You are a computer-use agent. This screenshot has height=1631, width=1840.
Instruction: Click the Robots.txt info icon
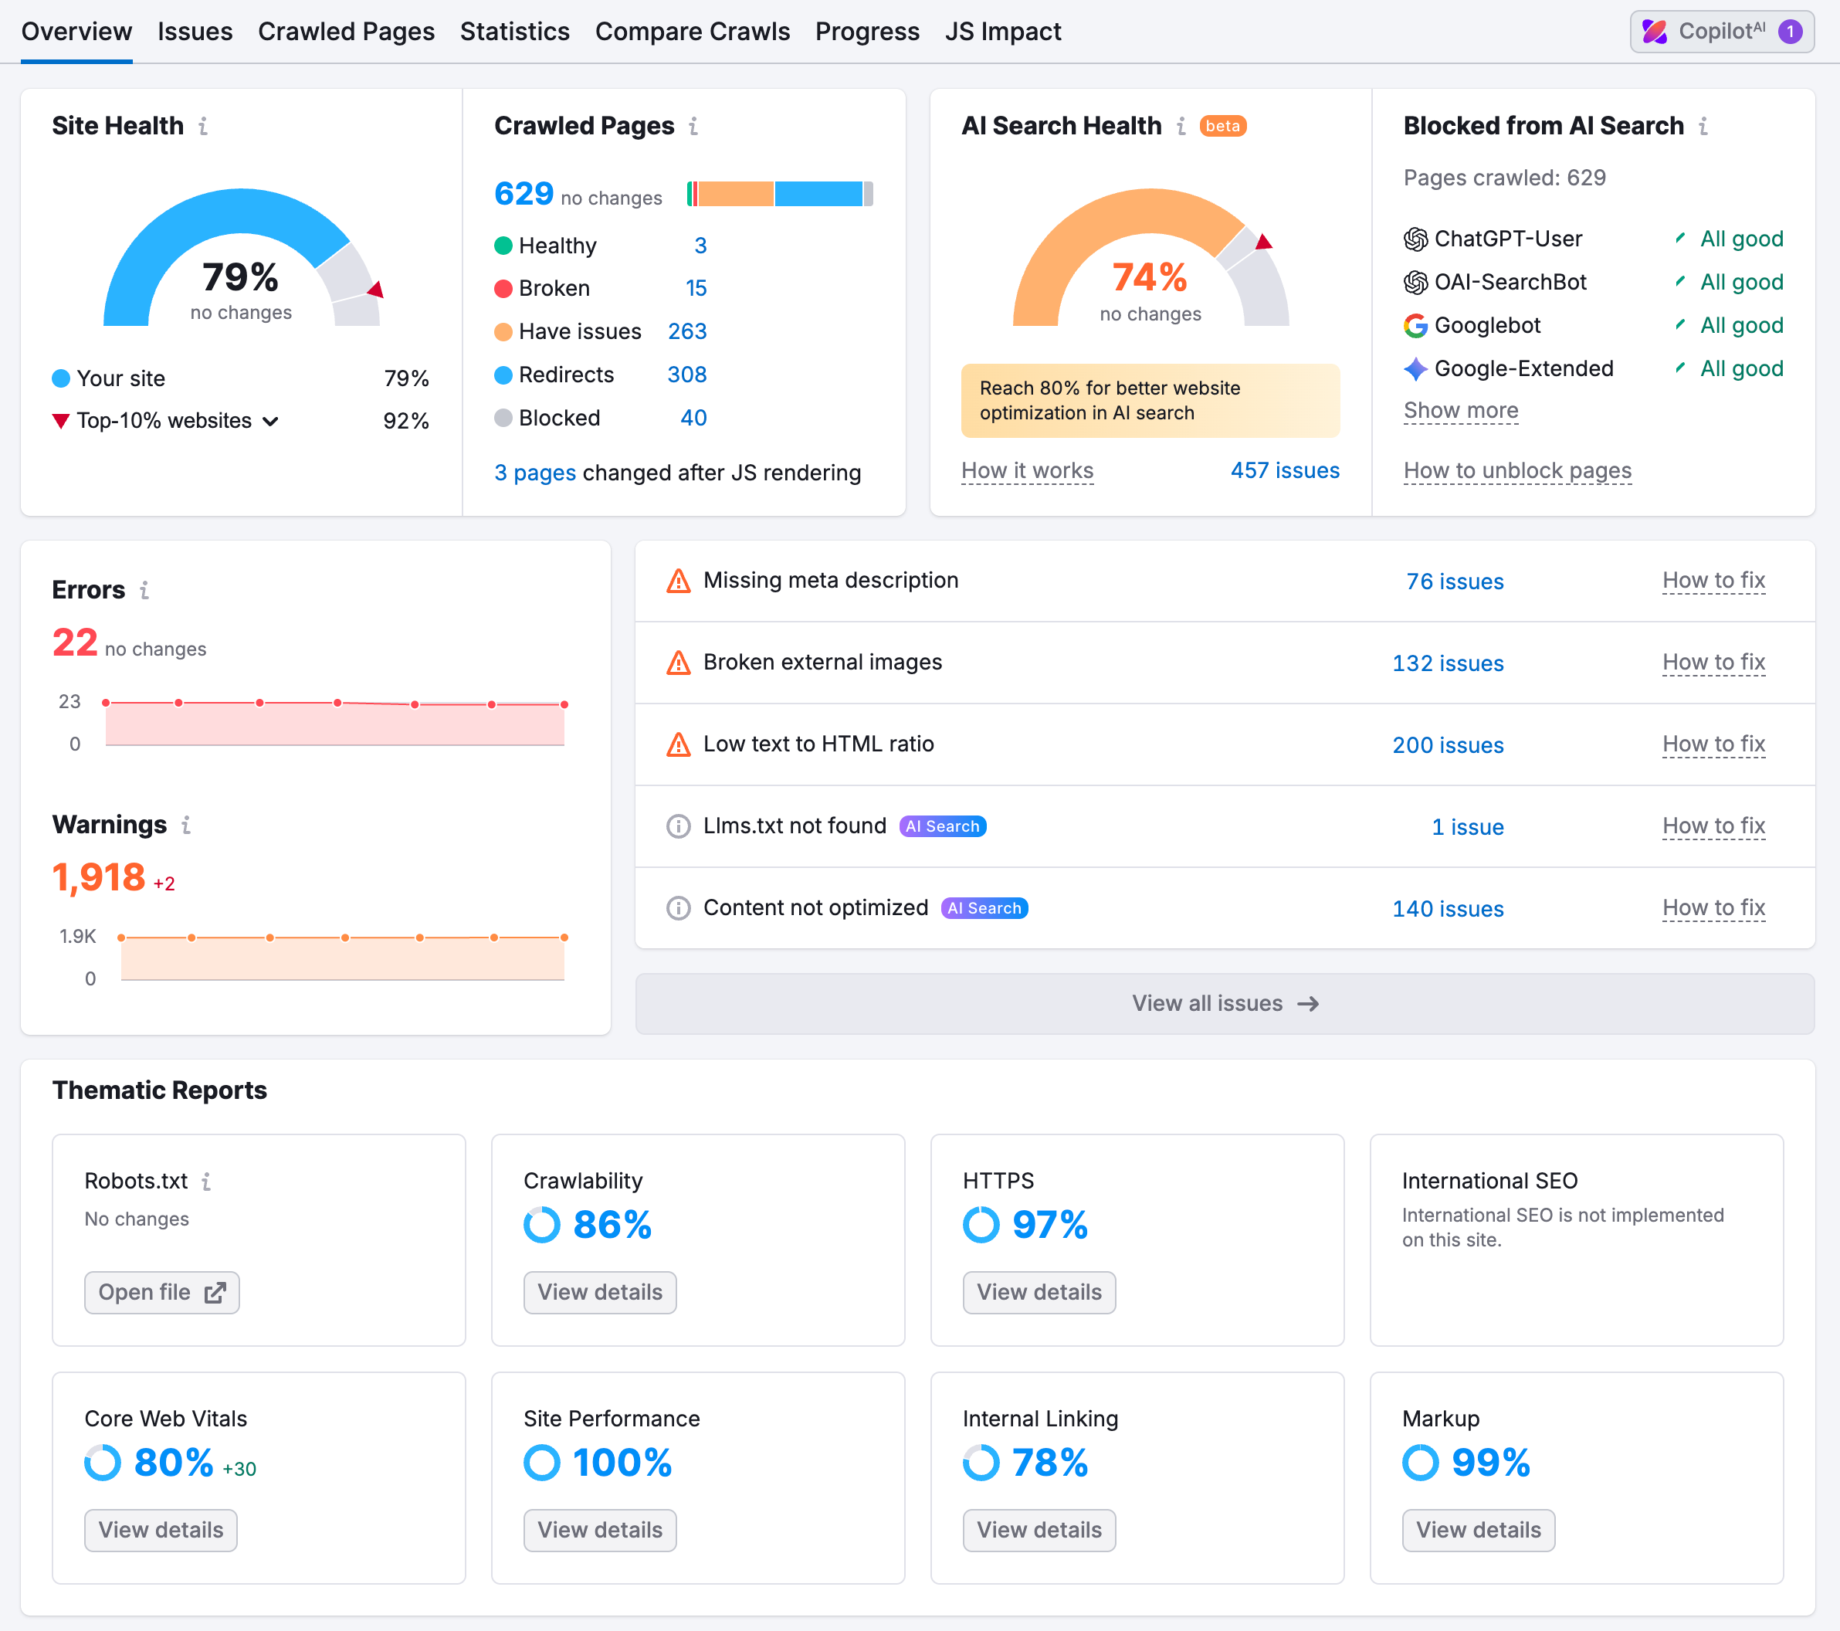tap(206, 1181)
